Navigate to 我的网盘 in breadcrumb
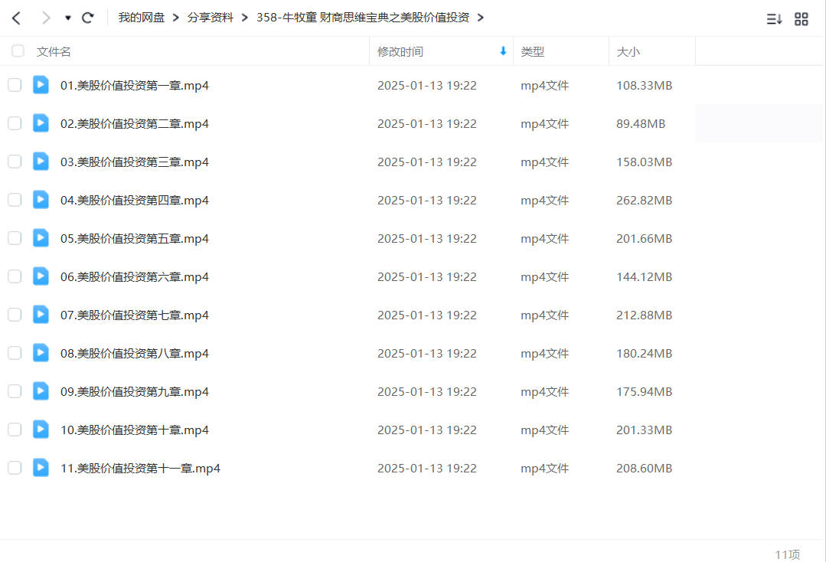 (141, 18)
